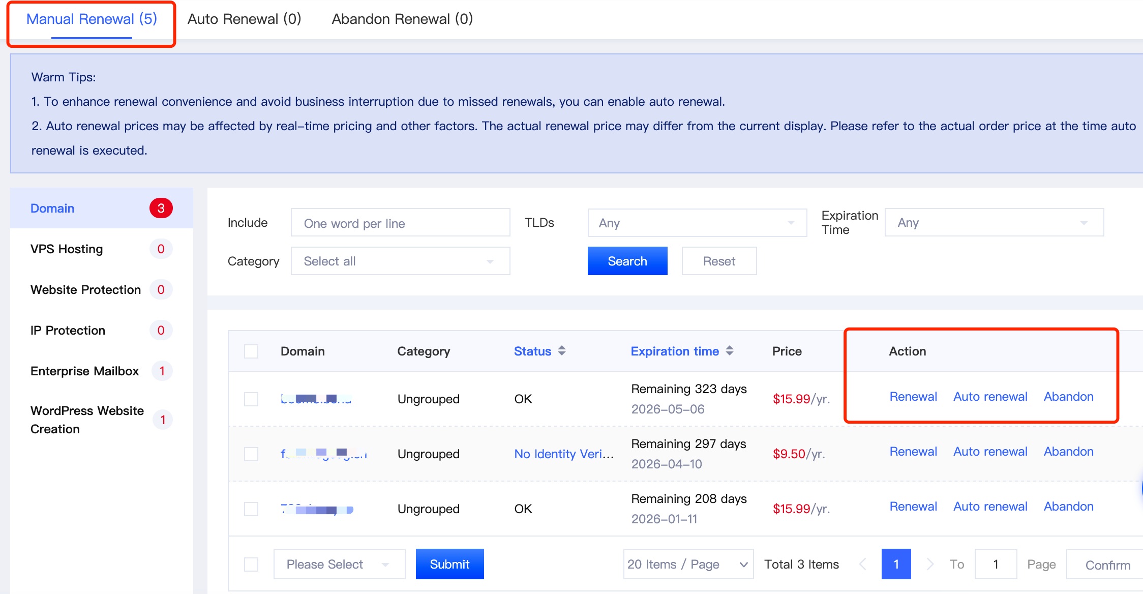This screenshot has width=1143, height=594.
Task: Click the Submit button
Action: click(x=449, y=564)
